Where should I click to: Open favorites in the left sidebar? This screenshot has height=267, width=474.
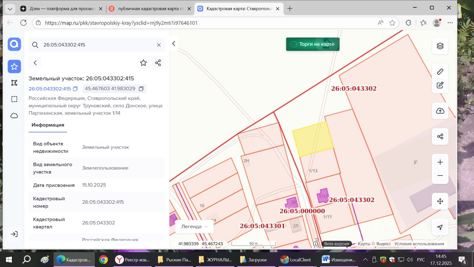(x=14, y=66)
